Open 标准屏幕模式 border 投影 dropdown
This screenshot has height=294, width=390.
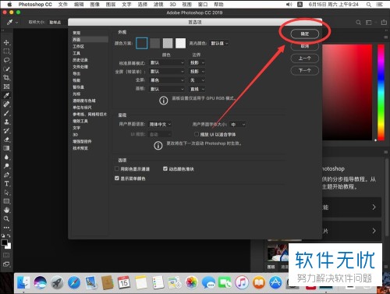click(x=197, y=62)
